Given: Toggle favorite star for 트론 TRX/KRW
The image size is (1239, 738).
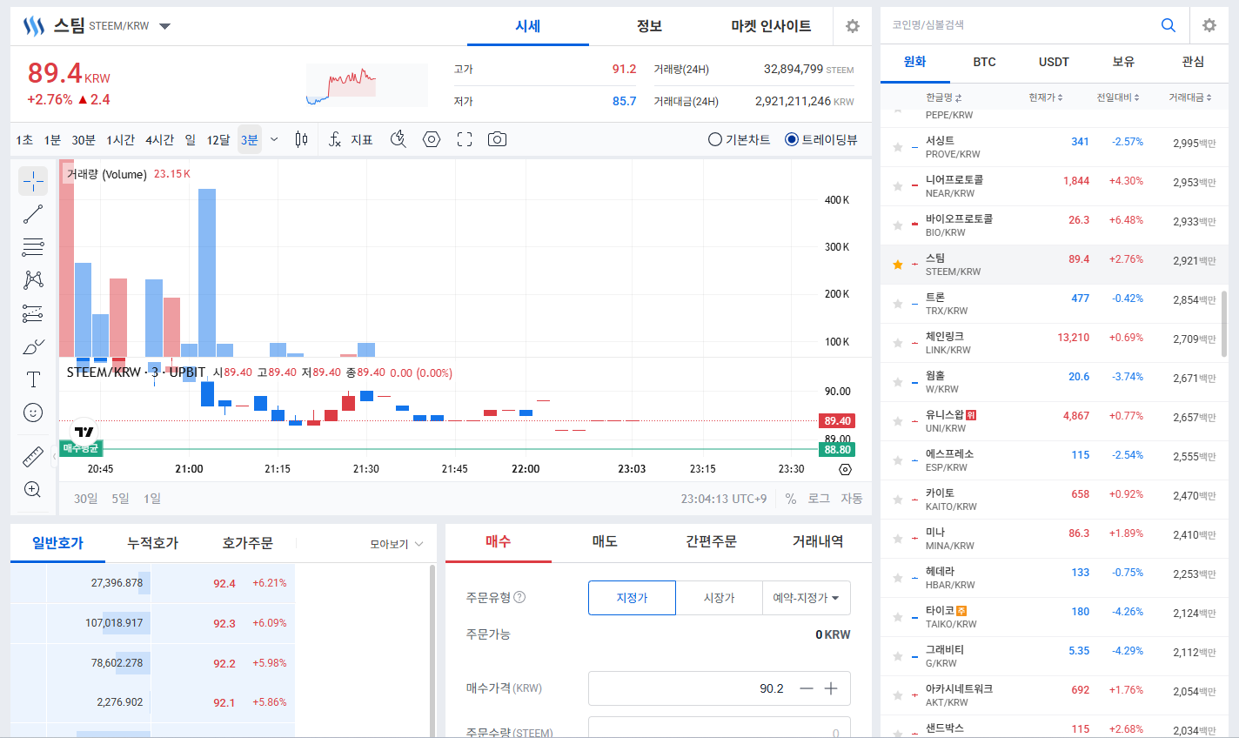Looking at the screenshot, I should click(897, 304).
